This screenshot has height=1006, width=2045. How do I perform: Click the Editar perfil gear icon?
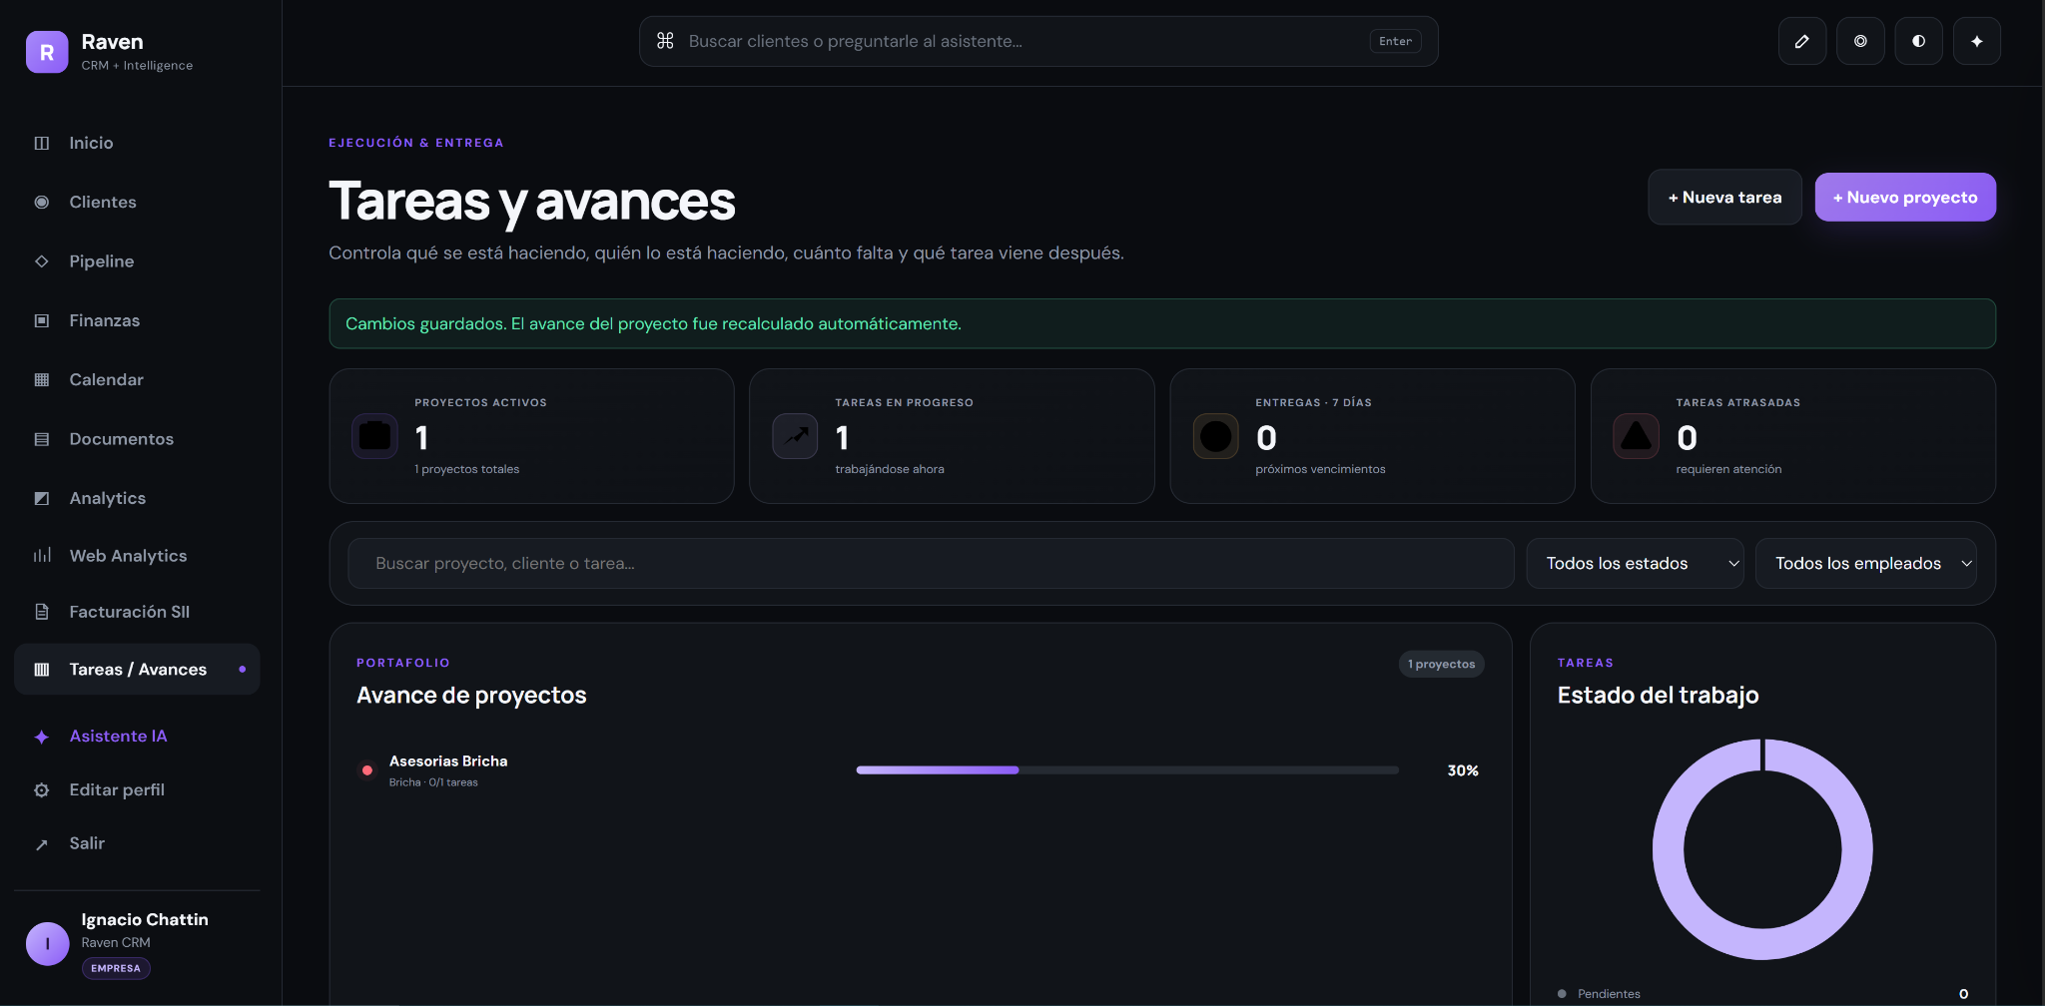(x=42, y=790)
